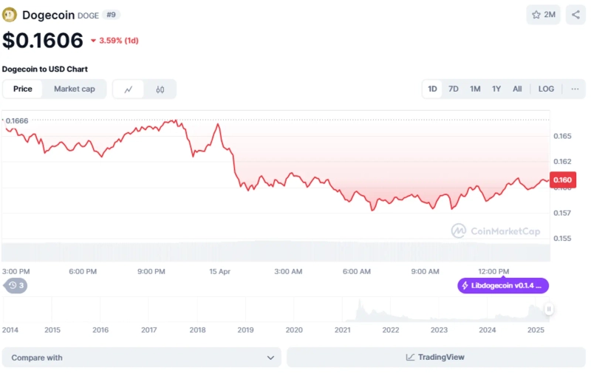This screenshot has width=591, height=382.
Task: Switch to line chart view
Action: click(129, 89)
